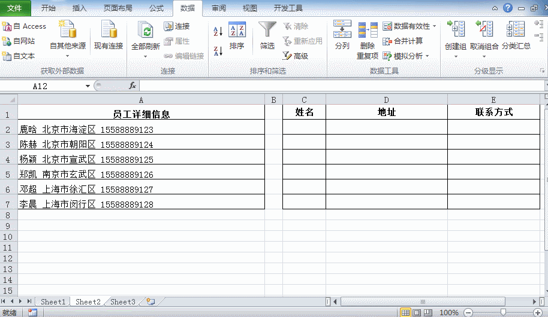Expand the 全部刷新 dropdown arrow
The height and width of the screenshot is (317, 548).
click(145, 56)
